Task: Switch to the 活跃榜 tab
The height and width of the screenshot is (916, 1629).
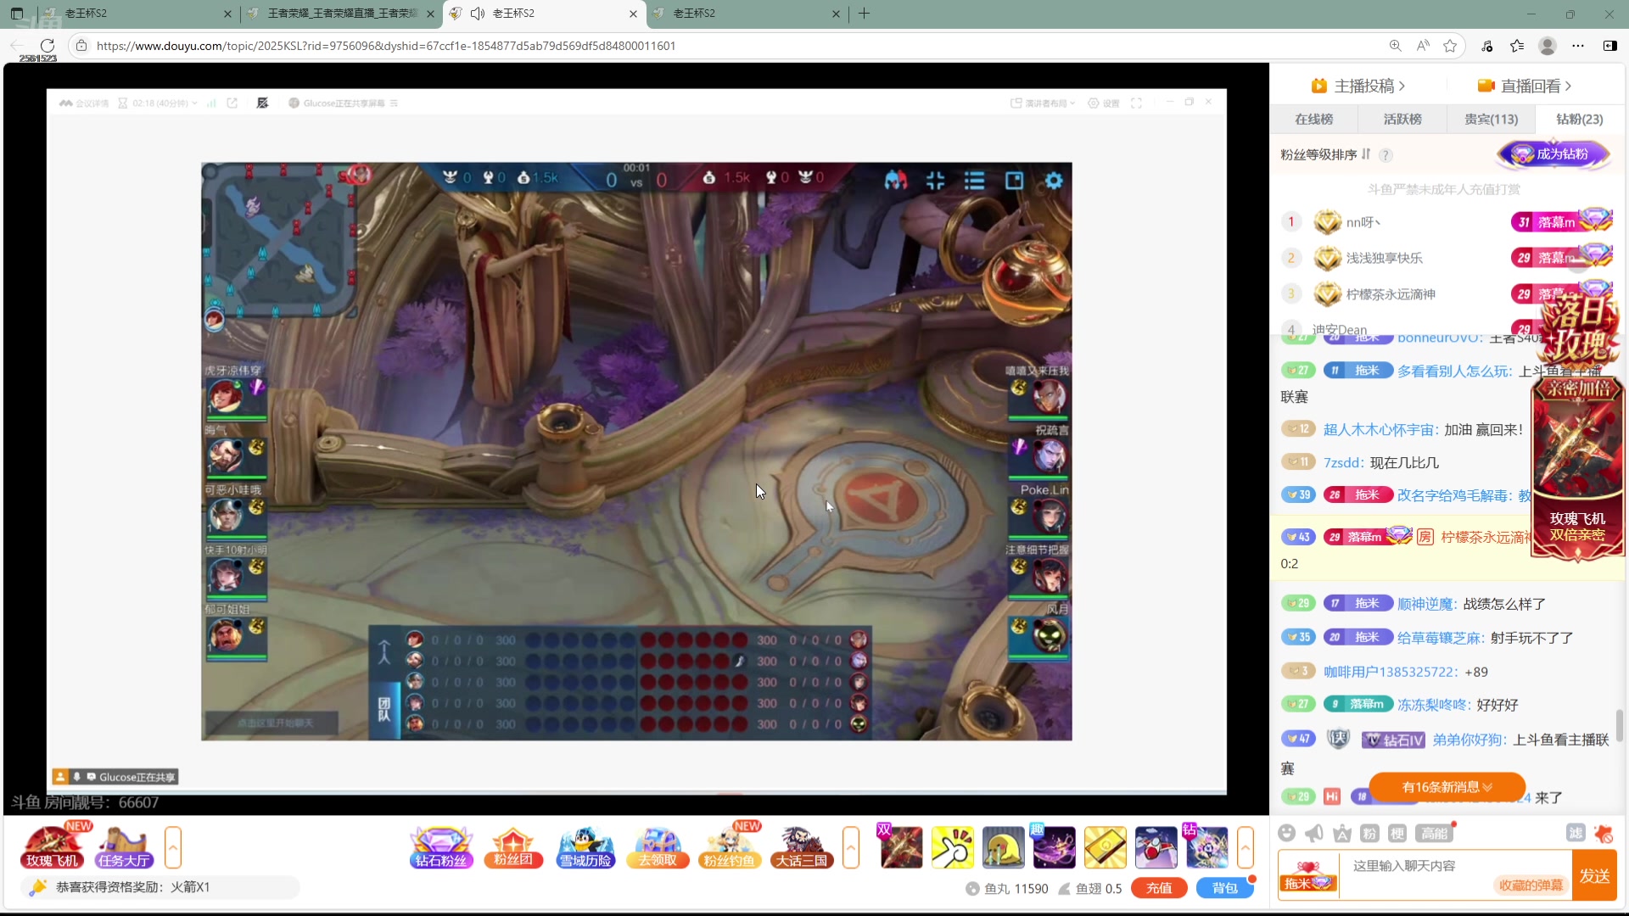Action: point(1402,120)
